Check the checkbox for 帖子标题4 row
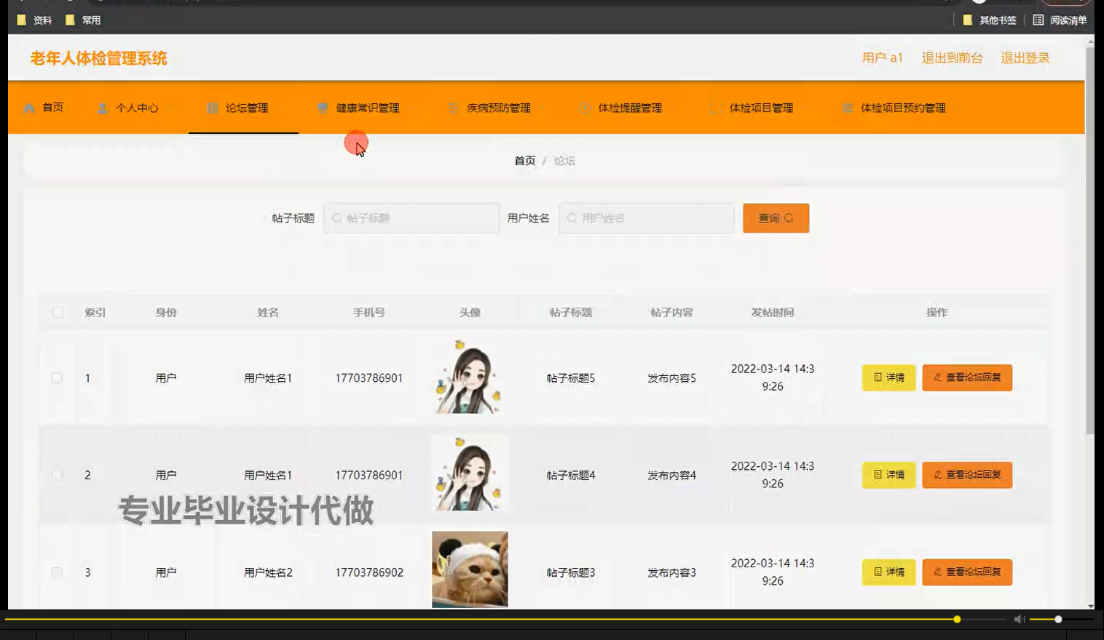Viewport: 1104px width, 640px height. pyautogui.click(x=56, y=475)
